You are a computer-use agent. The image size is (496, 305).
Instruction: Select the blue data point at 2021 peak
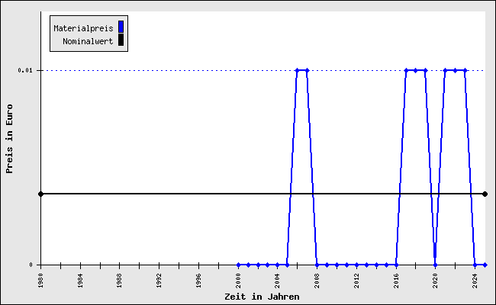(x=445, y=70)
